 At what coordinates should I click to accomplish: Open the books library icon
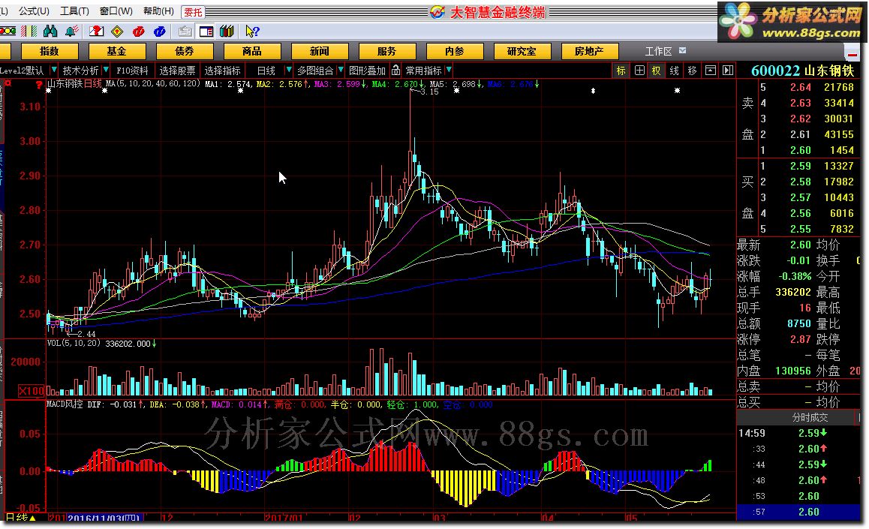coord(227,31)
